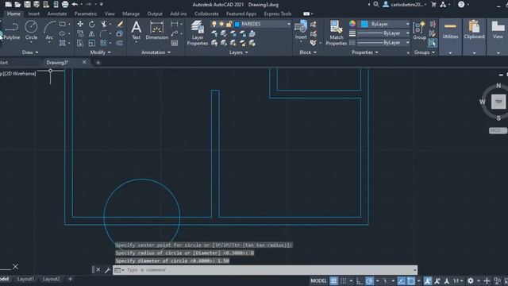Click the object color wheel swatch
Screen dimensions: 508x286
(x=352, y=24)
